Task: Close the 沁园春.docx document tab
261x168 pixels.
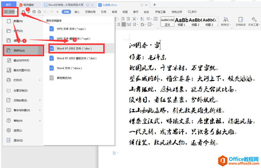Action: (146, 5)
